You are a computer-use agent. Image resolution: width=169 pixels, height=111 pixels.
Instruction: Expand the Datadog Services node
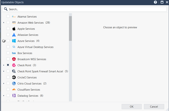[4, 96]
